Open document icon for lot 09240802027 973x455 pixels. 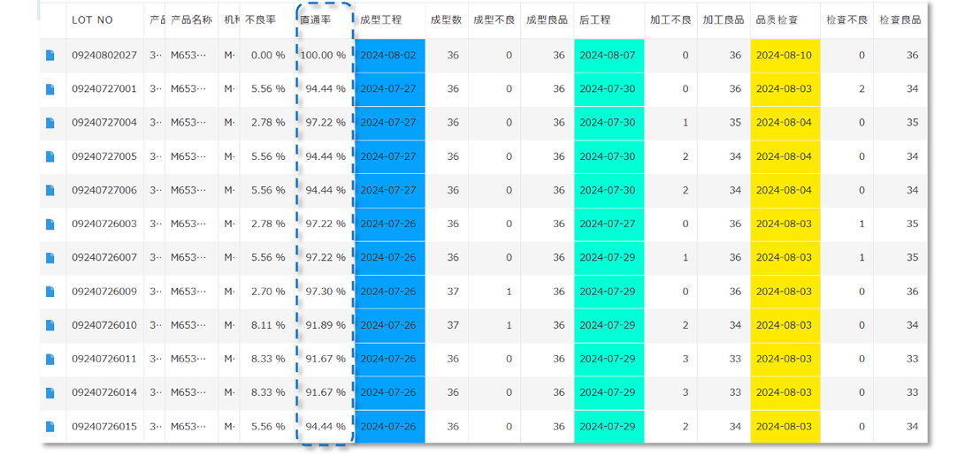point(50,55)
